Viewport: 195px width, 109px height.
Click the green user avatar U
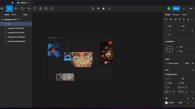(169, 8)
